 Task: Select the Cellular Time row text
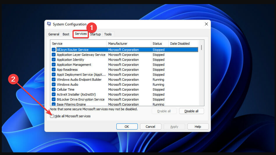point(65,89)
